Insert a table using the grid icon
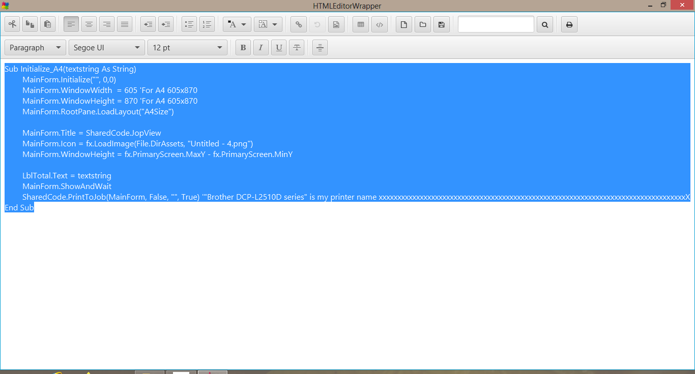 pyautogui.click(x=361, y=24)
